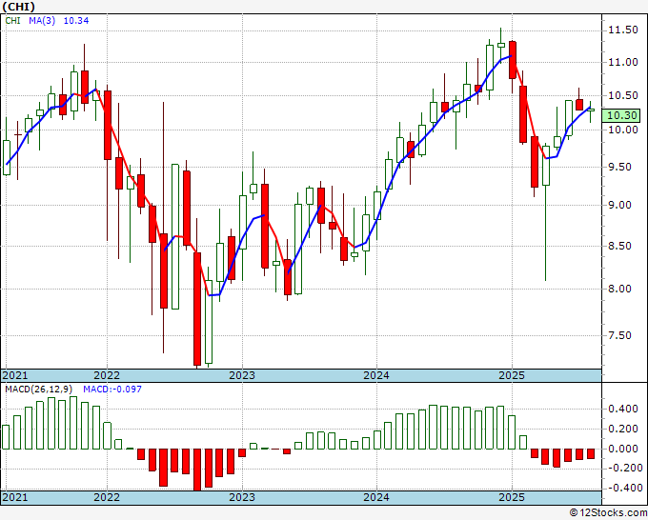Click the MACD(26,12,9) indicator label
Image resolution: width=648 pixels, height=520 pixels.
(x=39, y=390)
